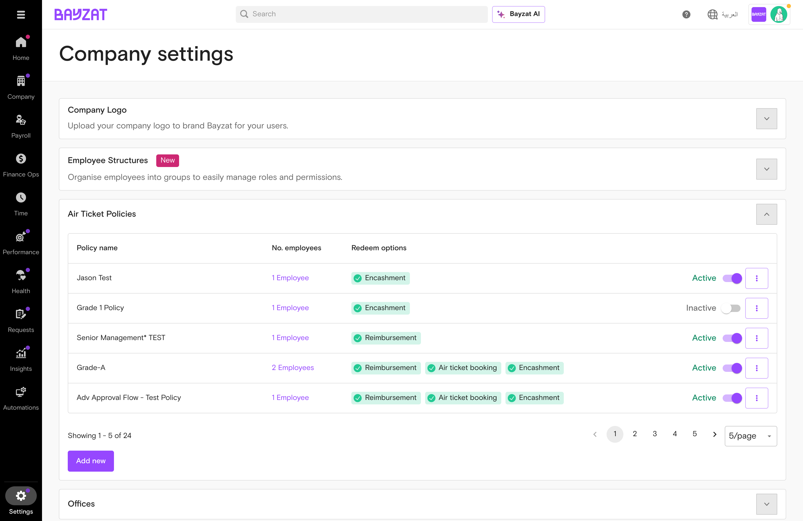Open the 5/page rows dropdown

[x=750, y=436]
